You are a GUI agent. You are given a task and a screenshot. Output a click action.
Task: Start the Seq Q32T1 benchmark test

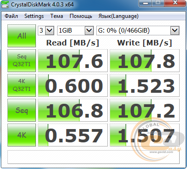[x=22, y=61]
